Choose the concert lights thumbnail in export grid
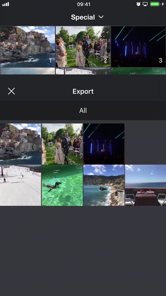This screenshot has width=166, height=296. (104, 144)
